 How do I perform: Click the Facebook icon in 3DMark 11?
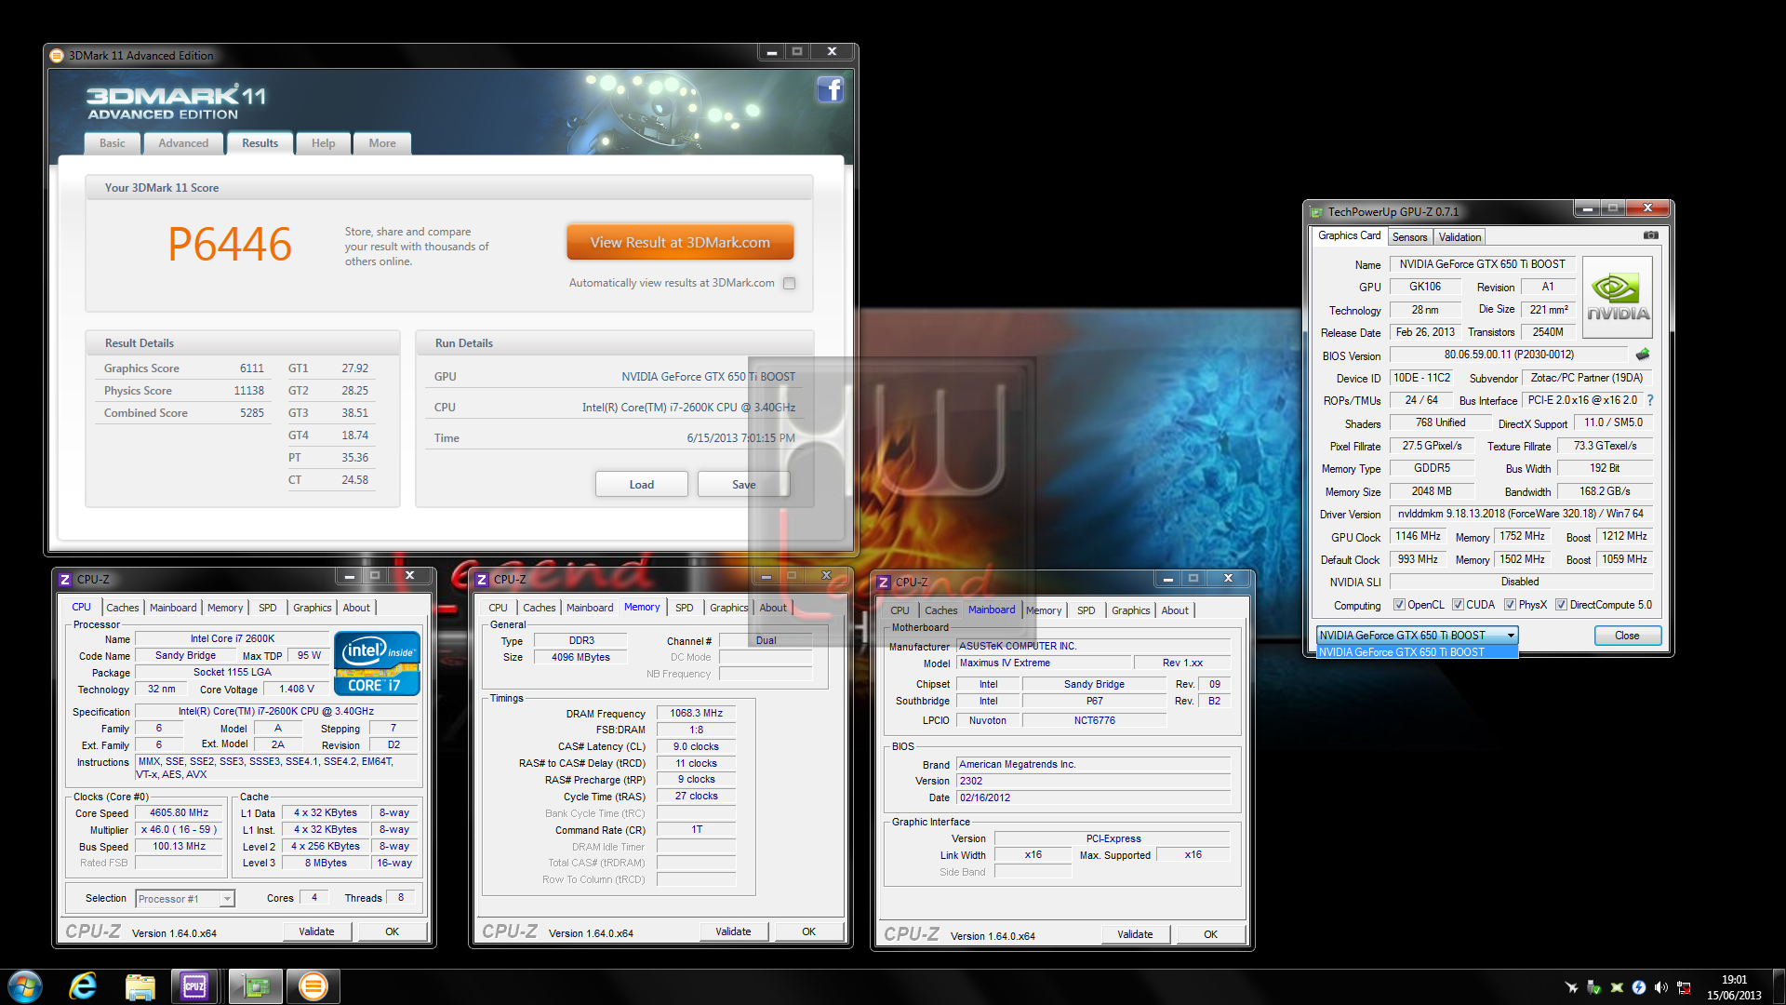(830, 89)
